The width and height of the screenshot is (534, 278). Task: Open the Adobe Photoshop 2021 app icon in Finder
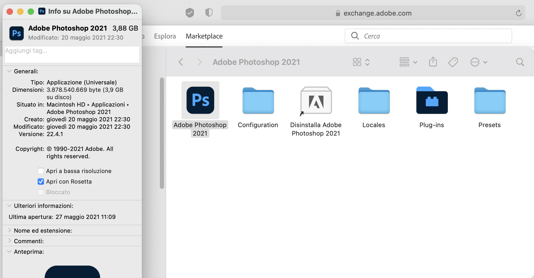200,100
